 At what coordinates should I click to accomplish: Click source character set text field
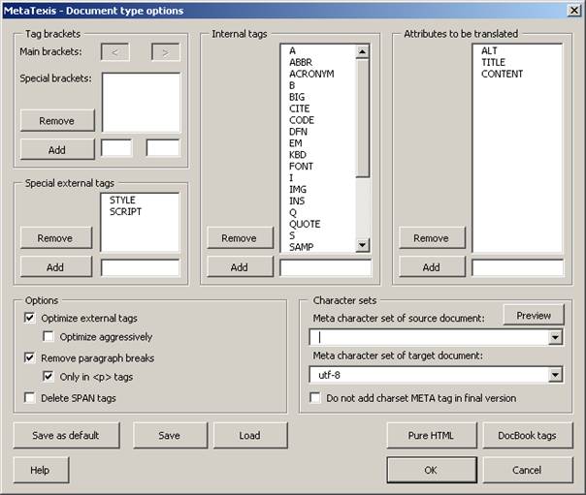430,337
